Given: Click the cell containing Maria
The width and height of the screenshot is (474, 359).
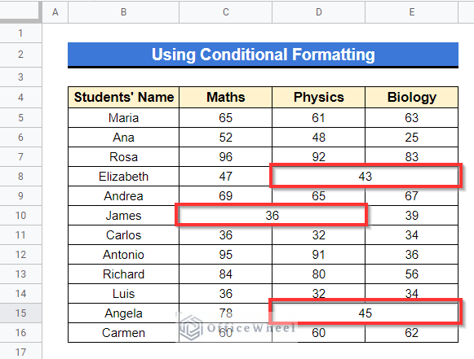Looking at the screenshot, I should click(x=124, y=118).
